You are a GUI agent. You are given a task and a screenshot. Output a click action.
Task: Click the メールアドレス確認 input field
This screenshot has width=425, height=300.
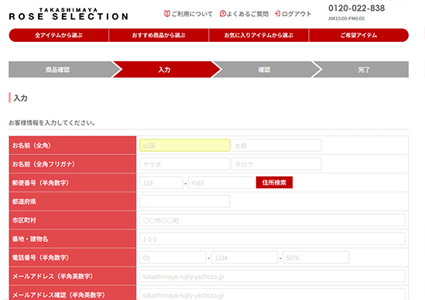pyautogui.click(x=272, y=295)
